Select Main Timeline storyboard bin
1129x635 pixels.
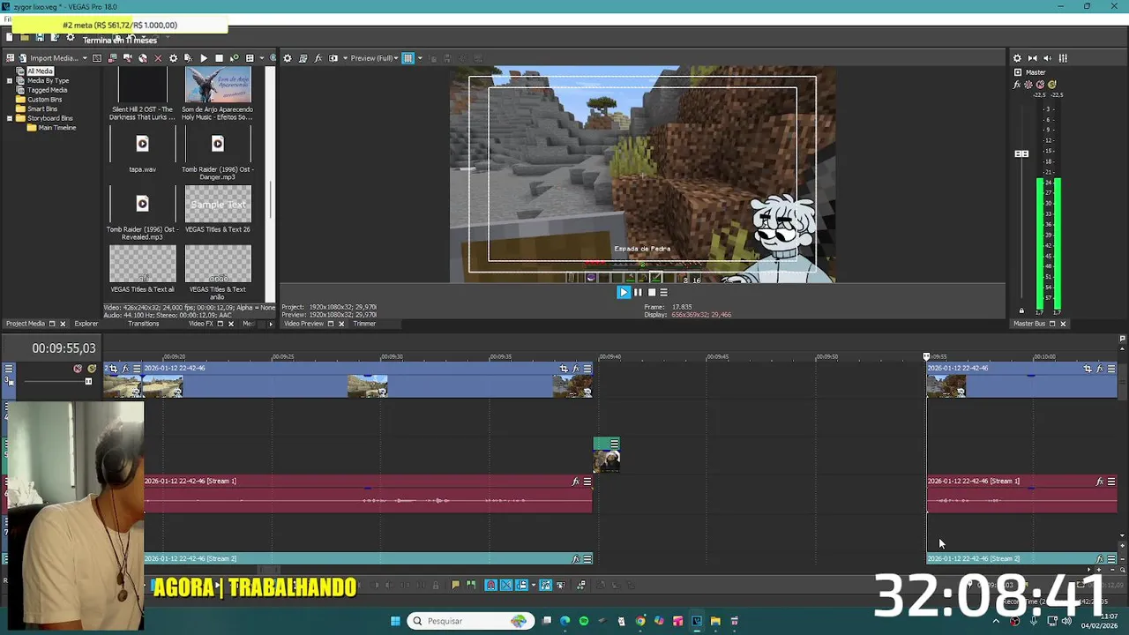[x=56, y=127]
